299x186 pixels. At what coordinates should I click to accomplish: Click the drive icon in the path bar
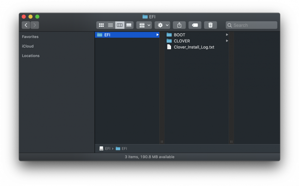click(101, 149)
